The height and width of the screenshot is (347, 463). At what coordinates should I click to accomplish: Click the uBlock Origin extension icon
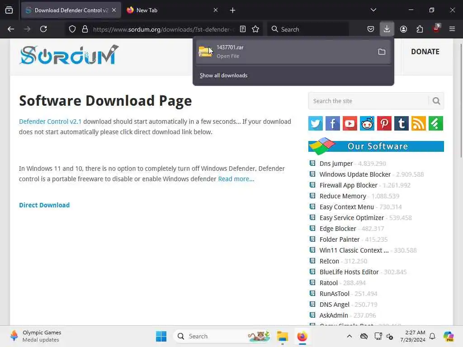(436, 28)
